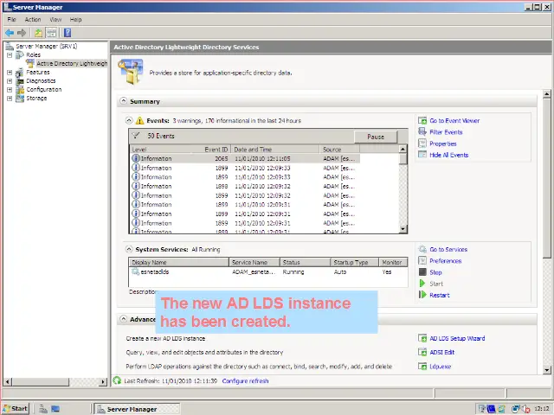554x415 pixels.
Task: Click the Back arrow toolbar icon
Action: (10, 33)
